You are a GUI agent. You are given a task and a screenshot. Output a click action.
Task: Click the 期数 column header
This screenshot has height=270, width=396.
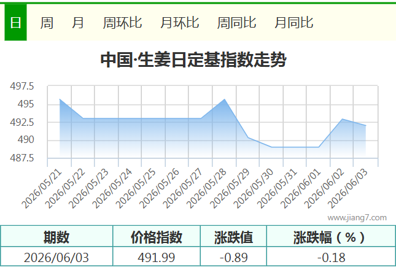(x=56, y=237)
